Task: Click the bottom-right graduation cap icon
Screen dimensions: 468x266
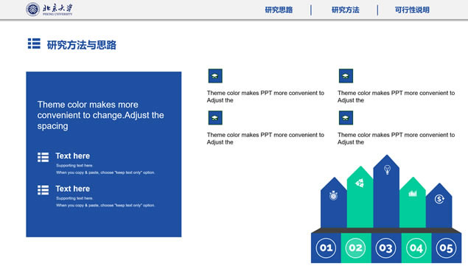Action: point(346,118)
